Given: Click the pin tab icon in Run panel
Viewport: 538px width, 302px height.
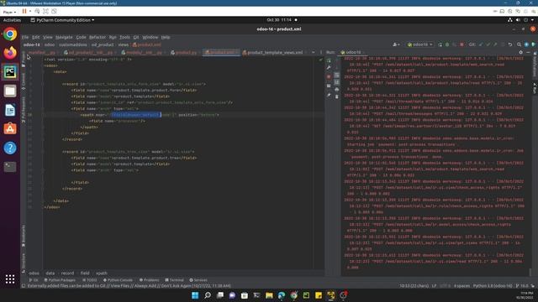Looking at the screenshot, I should point(329,95).
